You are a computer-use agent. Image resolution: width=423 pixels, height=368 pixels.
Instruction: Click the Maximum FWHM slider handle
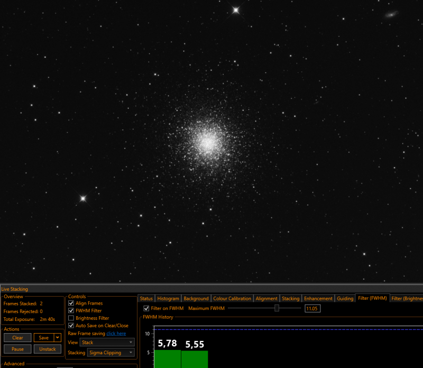click(277, 308)
